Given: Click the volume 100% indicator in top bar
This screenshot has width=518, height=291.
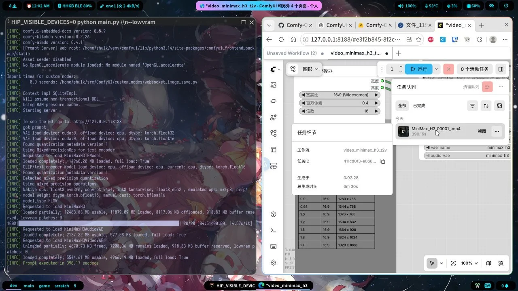Looking at the screenshot, I should coord(408,6).
